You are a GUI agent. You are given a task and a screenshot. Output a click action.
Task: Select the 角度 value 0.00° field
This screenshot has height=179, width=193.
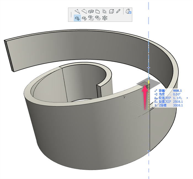(177, 94)
